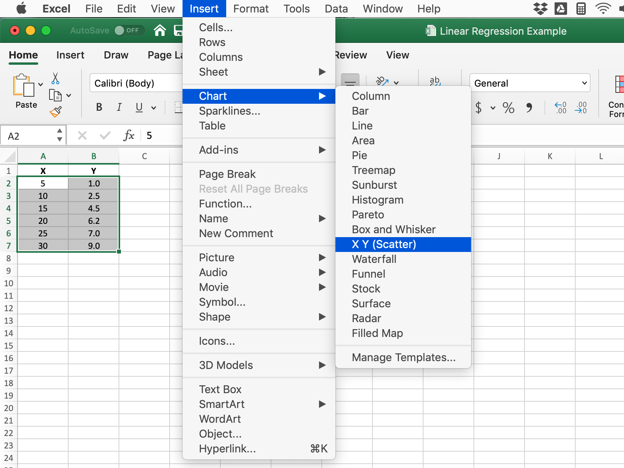Open the Underline style dropdown arrow
The height and width of the screenshot is (468, 624).
154,108
